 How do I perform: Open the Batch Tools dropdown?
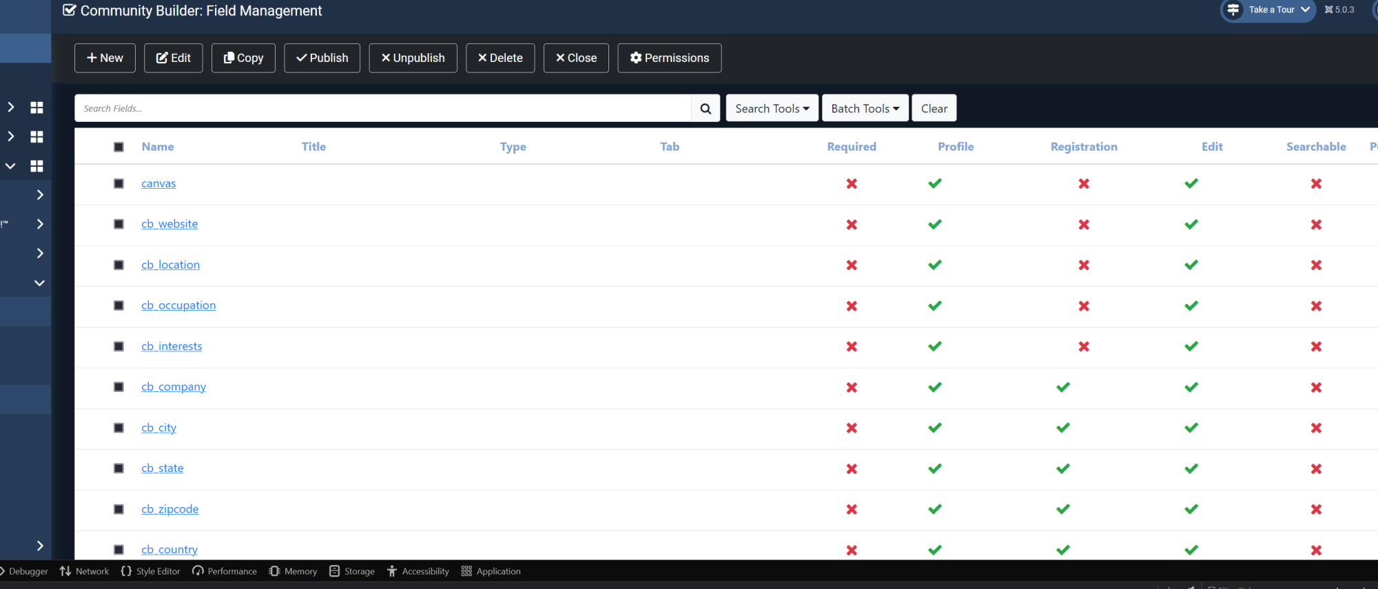865,108
